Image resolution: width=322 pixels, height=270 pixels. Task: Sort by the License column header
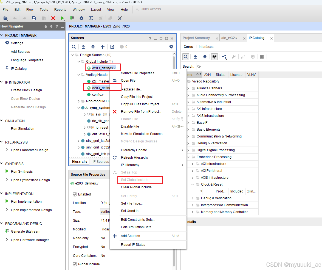(x=236, y=75)
